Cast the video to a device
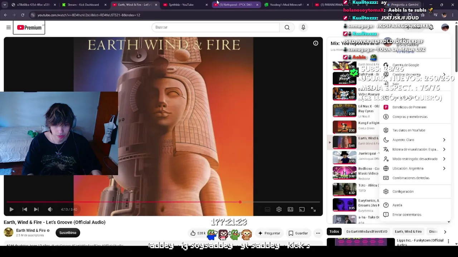Image resolution: width=458 pixels, height=257 pixels. 302,210
